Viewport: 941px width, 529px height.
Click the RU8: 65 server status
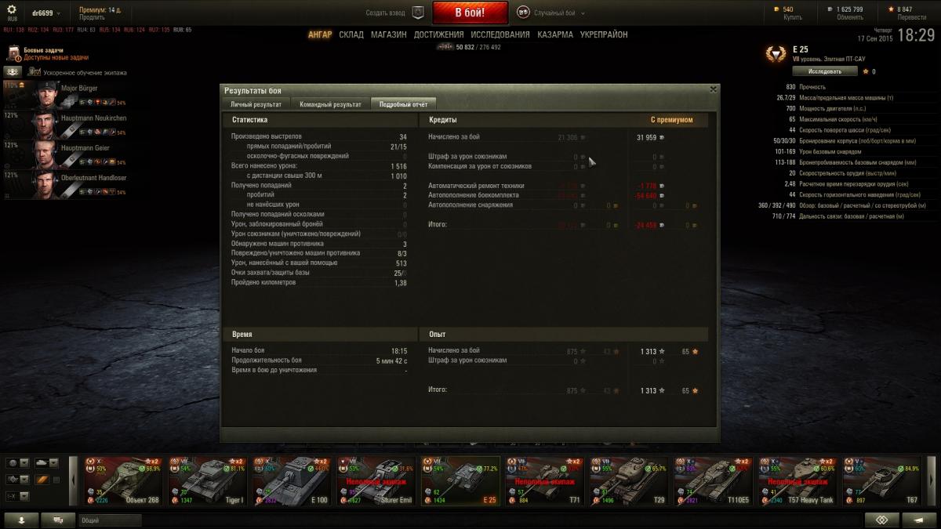point(182,30)
